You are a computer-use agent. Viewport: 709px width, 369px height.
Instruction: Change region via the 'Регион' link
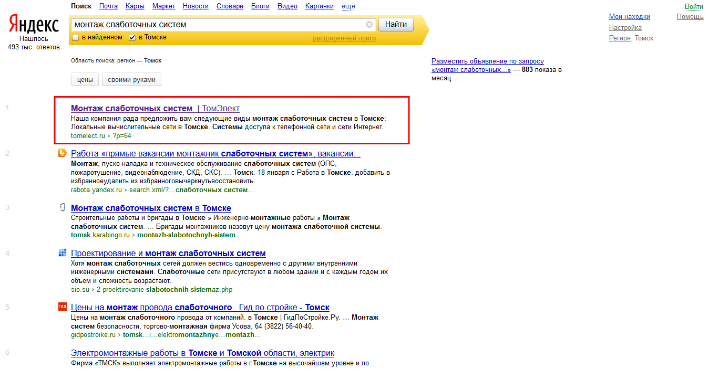(620, 38)
